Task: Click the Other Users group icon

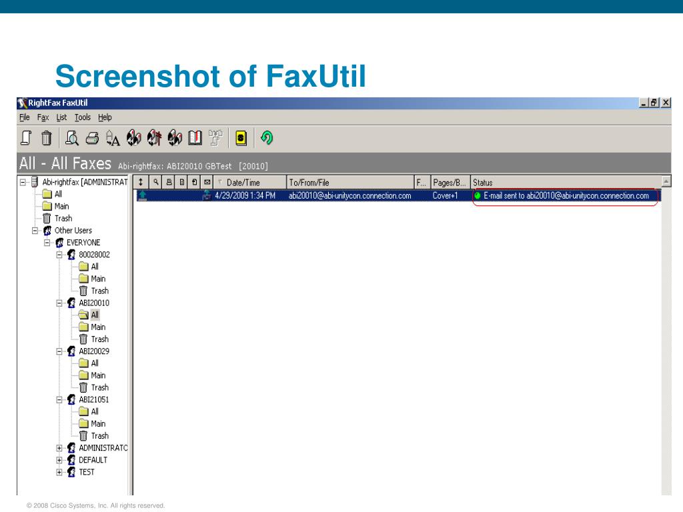Action: coord(47,230)
